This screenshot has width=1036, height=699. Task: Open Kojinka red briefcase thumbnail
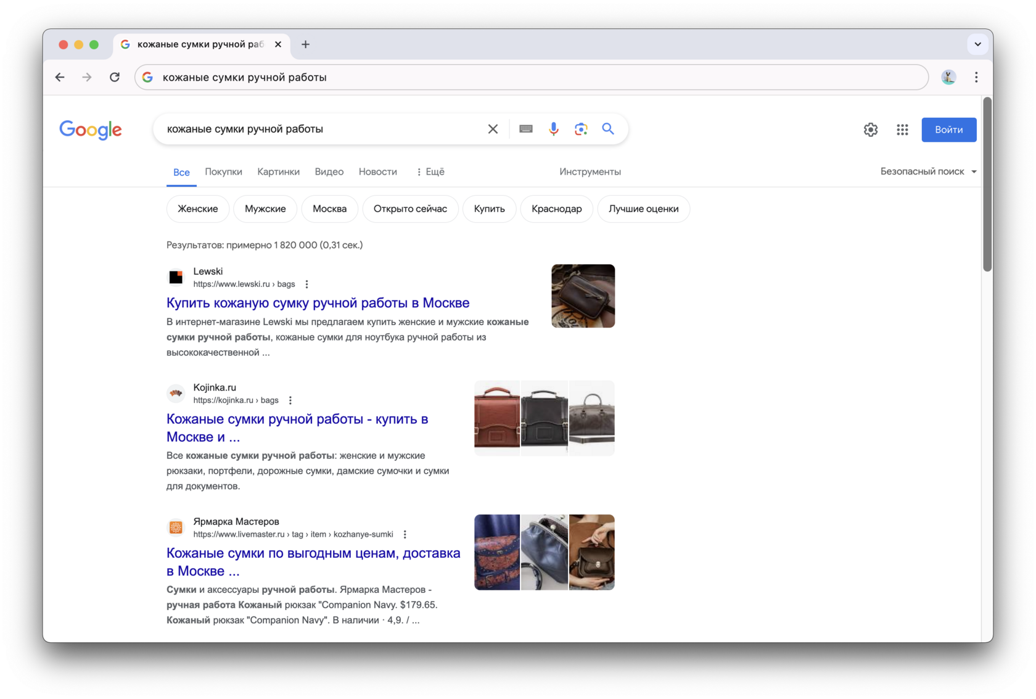click(497, 418)
